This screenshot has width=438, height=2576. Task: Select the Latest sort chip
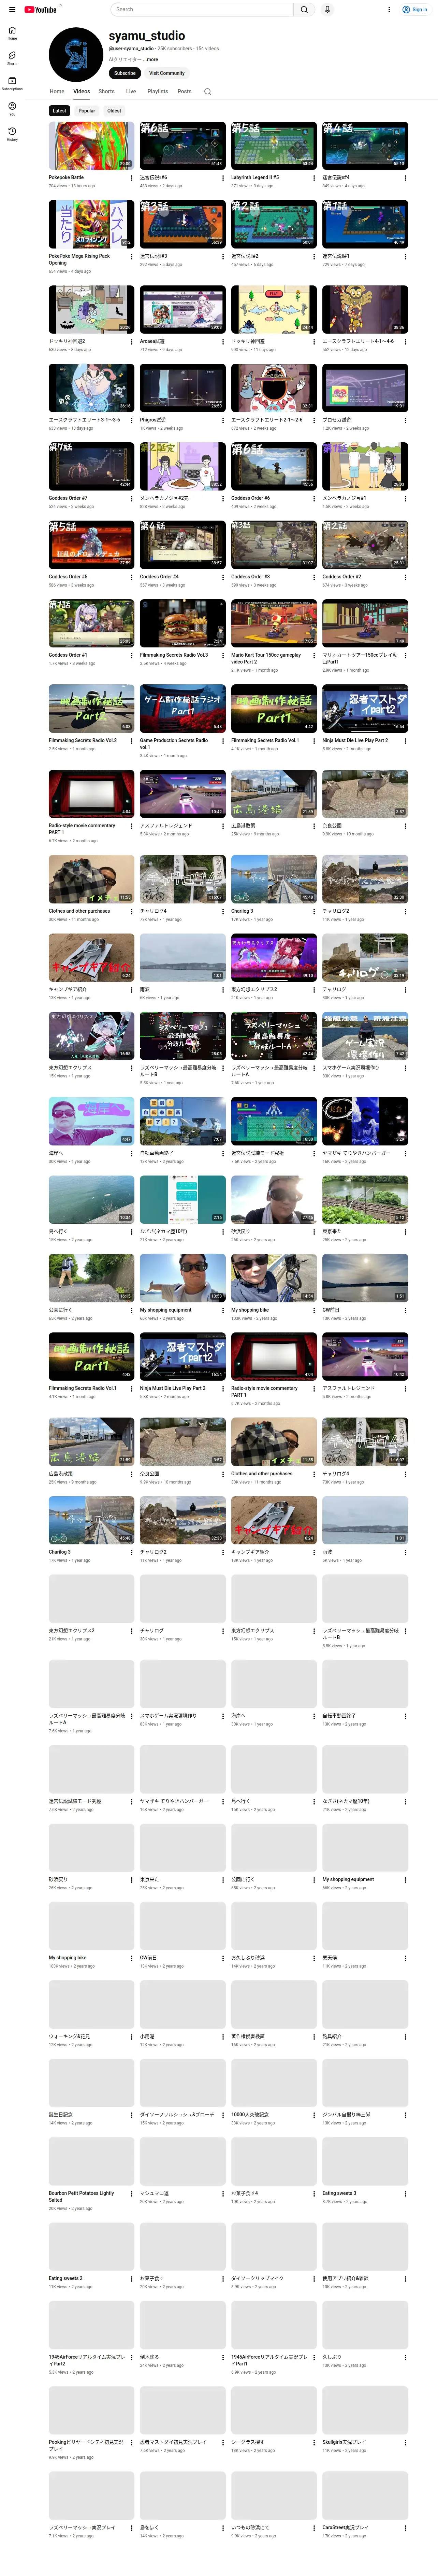point(60,111)
